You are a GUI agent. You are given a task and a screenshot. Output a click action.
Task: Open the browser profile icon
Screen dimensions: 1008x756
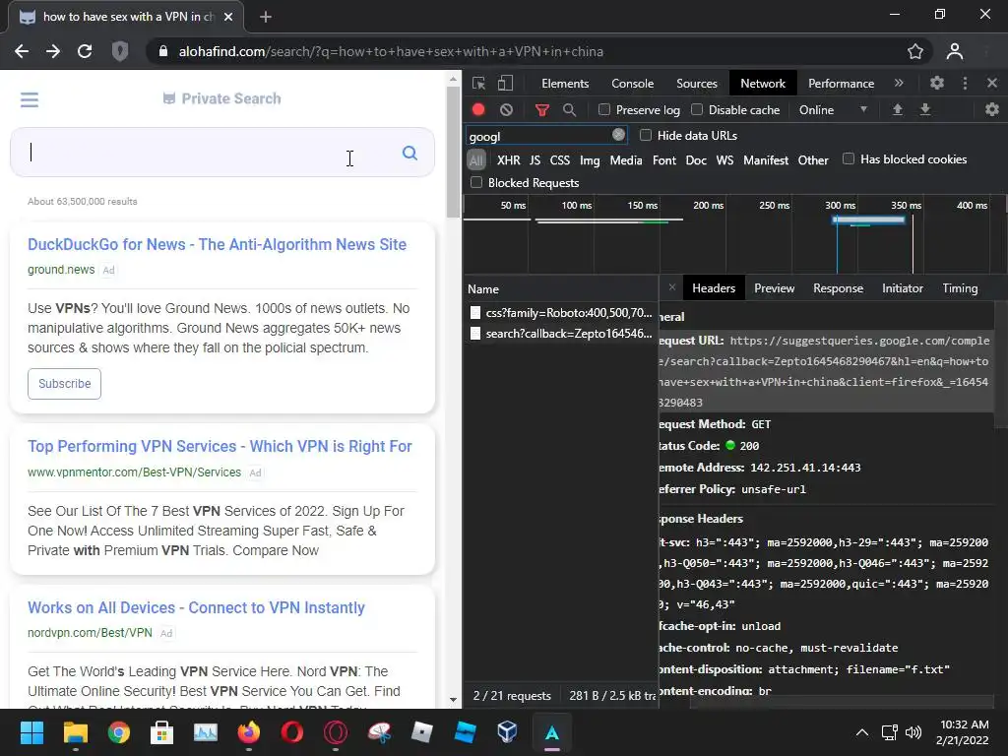955,51
